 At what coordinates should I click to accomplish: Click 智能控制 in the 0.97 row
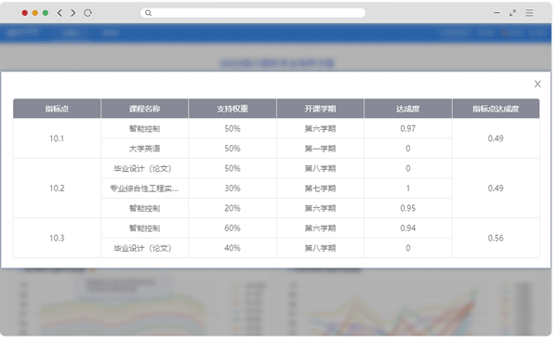pyautogui.click(x=144, y=129)
